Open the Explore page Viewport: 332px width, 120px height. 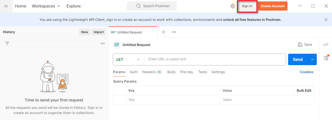(x=73, y=6)
